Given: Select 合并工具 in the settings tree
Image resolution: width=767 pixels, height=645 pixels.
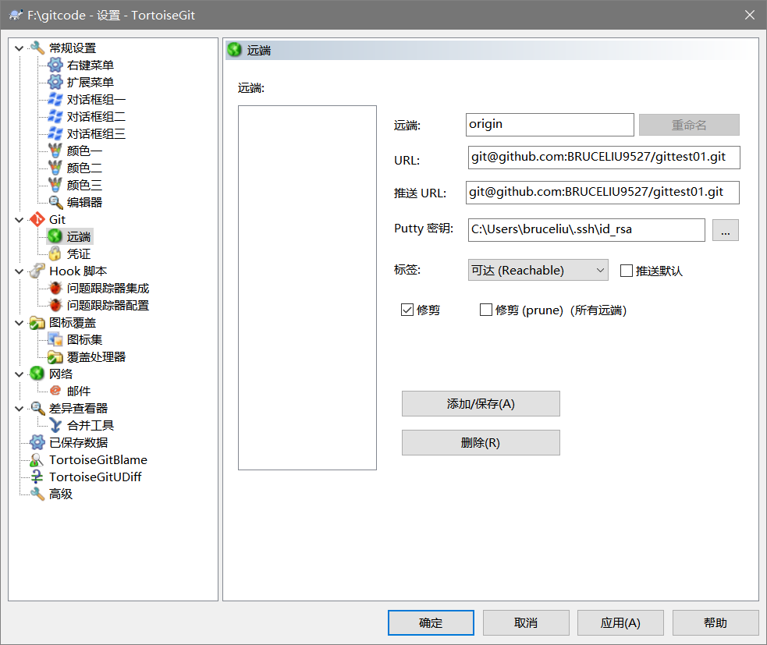Looking at the screenshot, I should coord(91,425).
